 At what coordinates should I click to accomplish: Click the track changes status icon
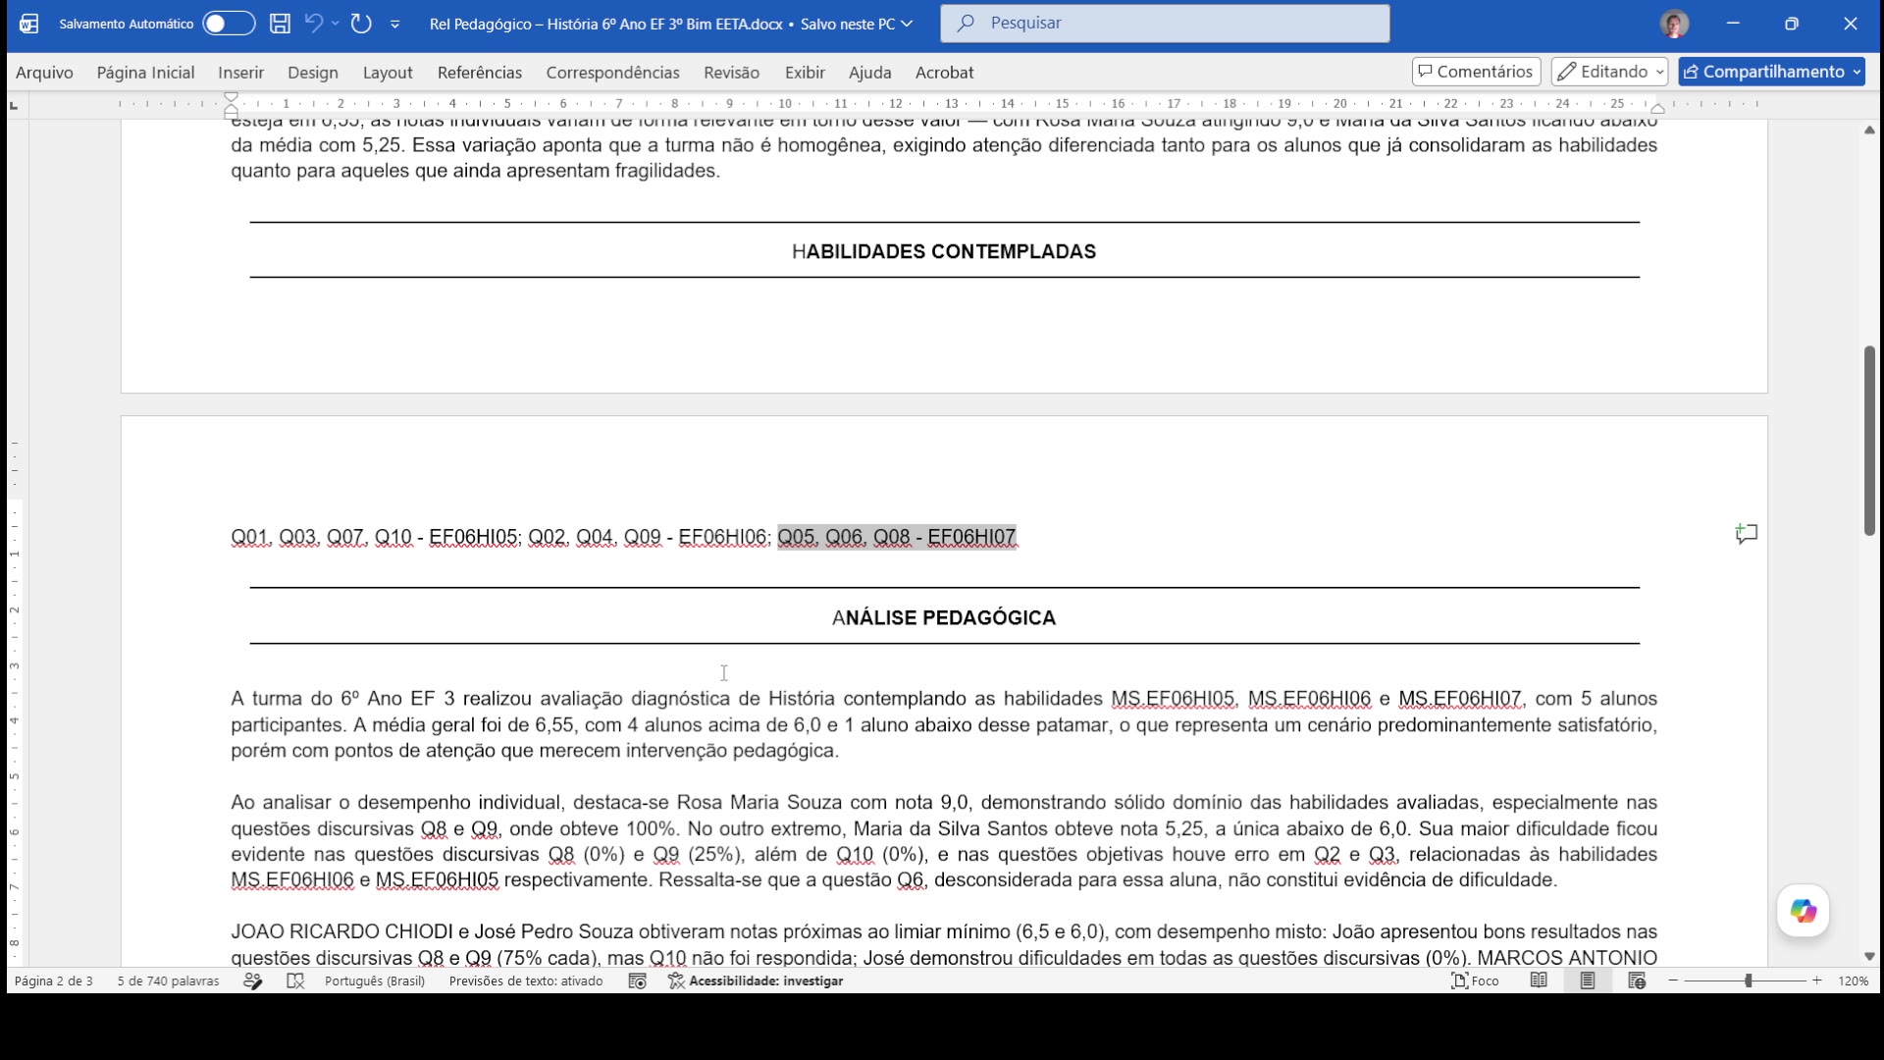click(253, 980)
